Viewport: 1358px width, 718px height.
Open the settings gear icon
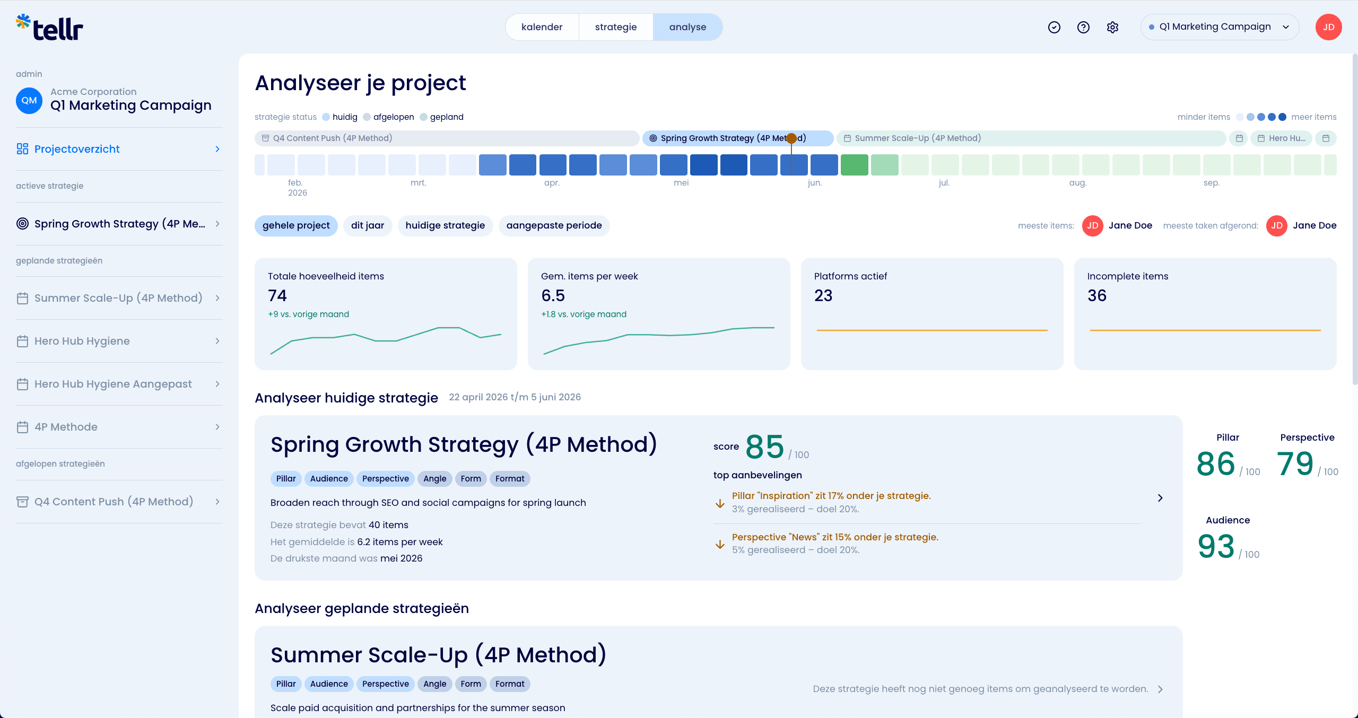[1112, 27]
